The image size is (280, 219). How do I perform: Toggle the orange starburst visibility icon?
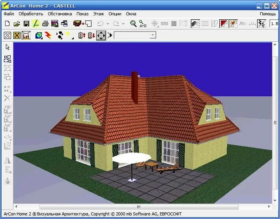[x=233, y=24]
